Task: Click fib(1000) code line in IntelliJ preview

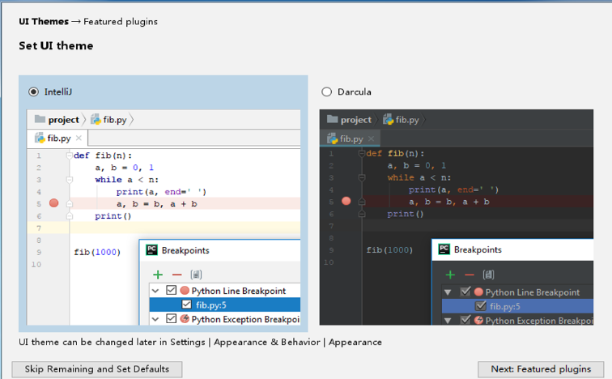Action: (x=97, y=252)
